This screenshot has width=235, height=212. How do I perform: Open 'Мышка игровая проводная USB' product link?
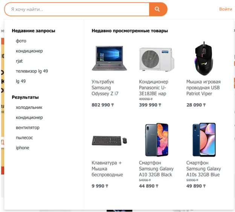(203, 88)
